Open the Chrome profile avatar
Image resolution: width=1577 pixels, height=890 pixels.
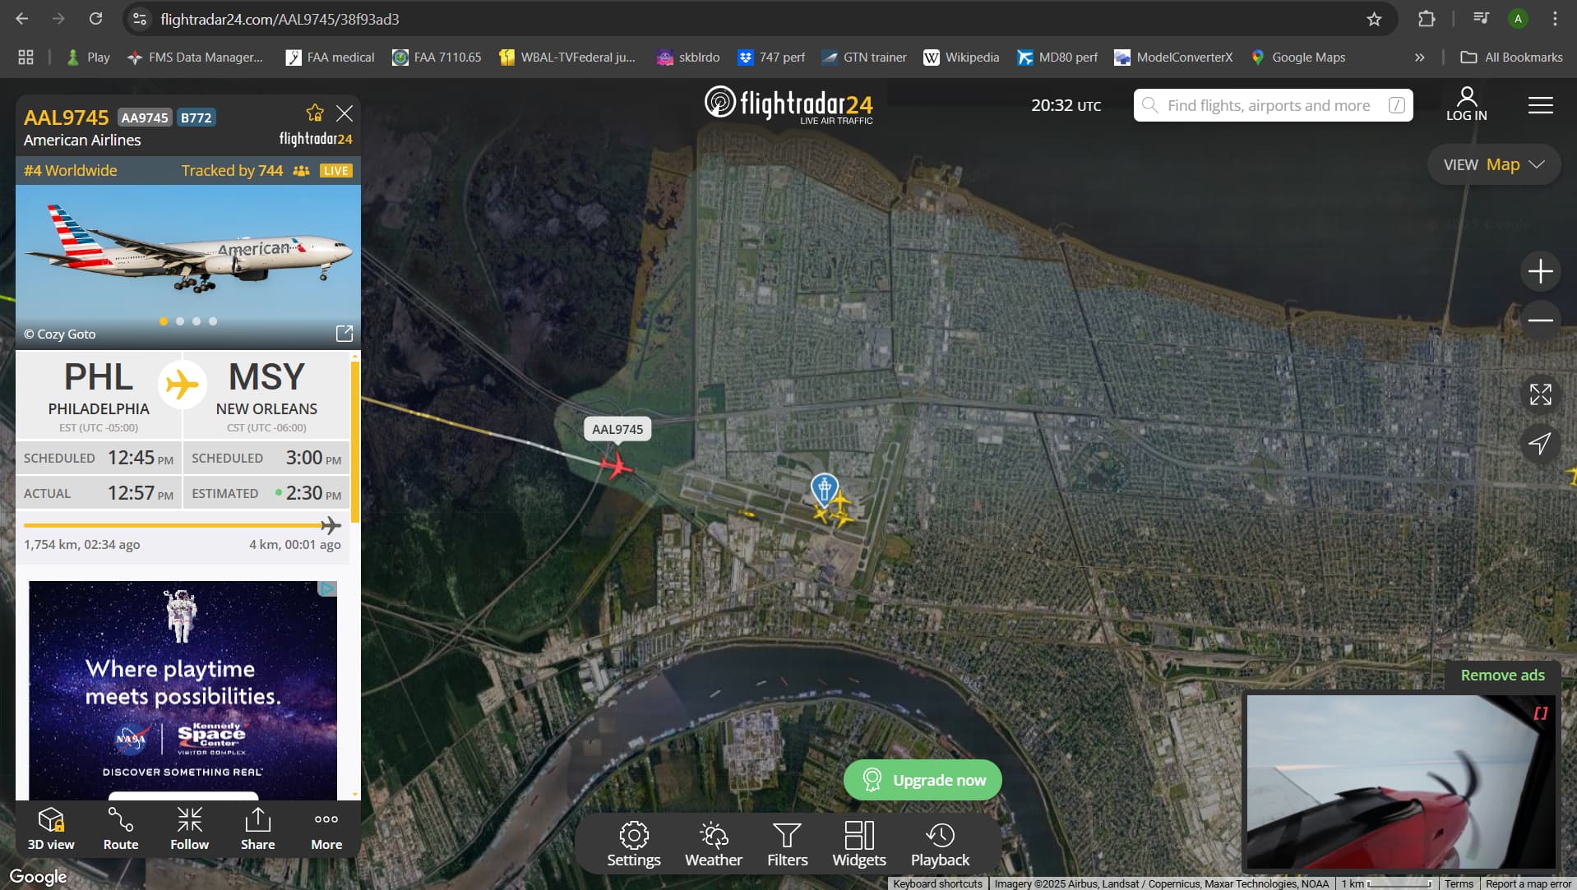(x=1518, y=19)
